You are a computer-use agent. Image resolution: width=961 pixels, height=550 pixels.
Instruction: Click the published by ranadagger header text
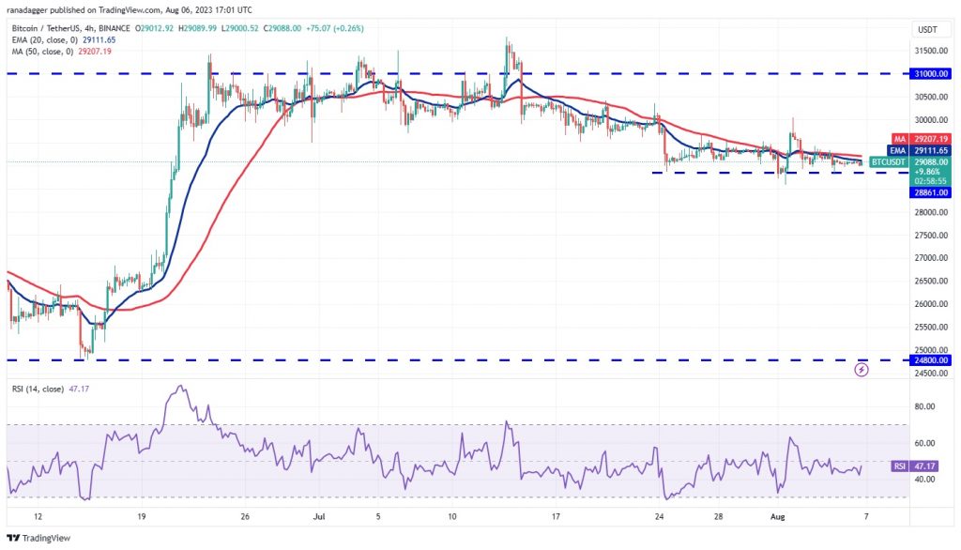click(130, 9)
